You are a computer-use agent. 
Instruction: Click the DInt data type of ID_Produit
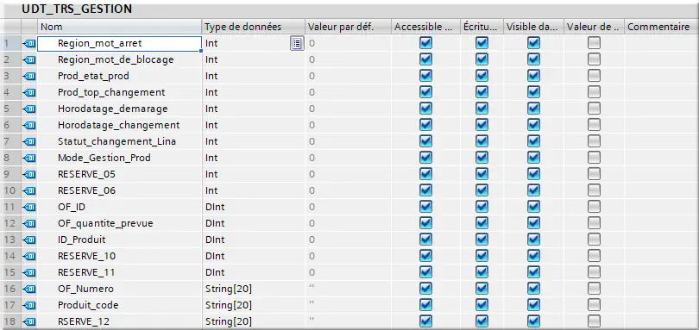(x=215, y=240)
